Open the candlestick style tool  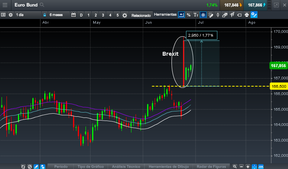coord(218,15)
